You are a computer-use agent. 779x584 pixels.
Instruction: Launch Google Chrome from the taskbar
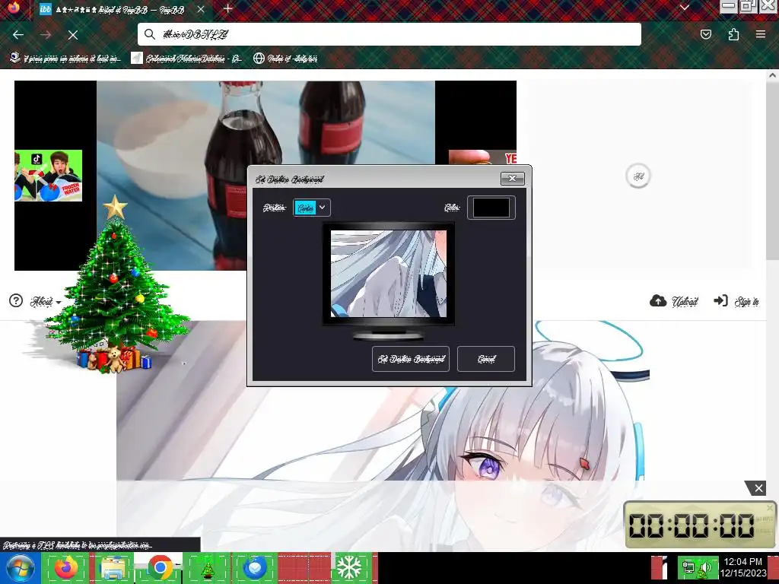[160, 567]
